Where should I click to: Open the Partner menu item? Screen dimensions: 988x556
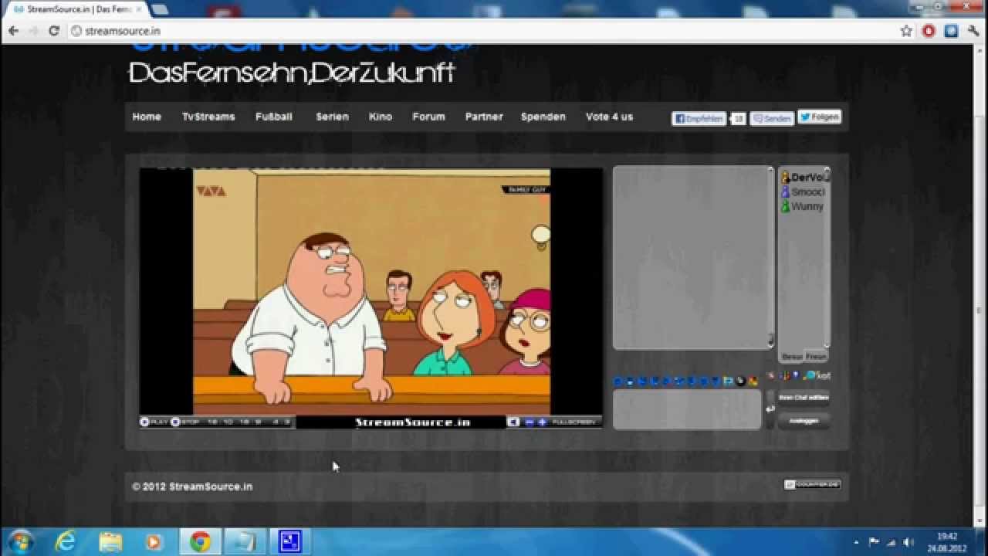click(484, 117)
